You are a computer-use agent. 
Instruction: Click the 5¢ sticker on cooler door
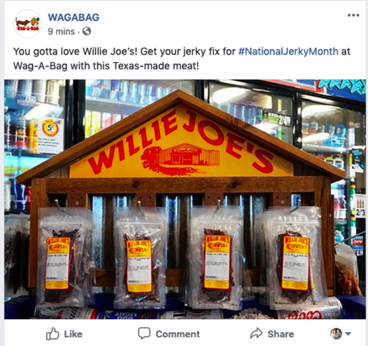[50, 129]
